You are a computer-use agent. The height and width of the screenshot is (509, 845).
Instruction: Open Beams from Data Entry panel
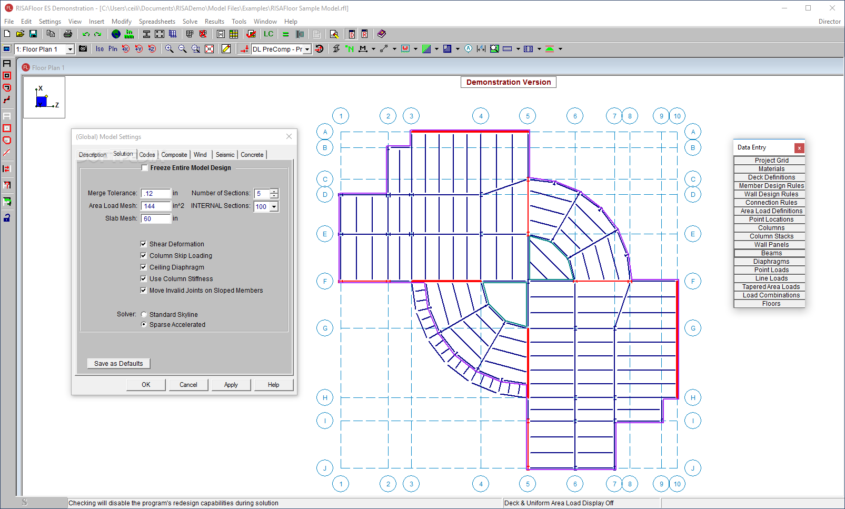(769, 253)
